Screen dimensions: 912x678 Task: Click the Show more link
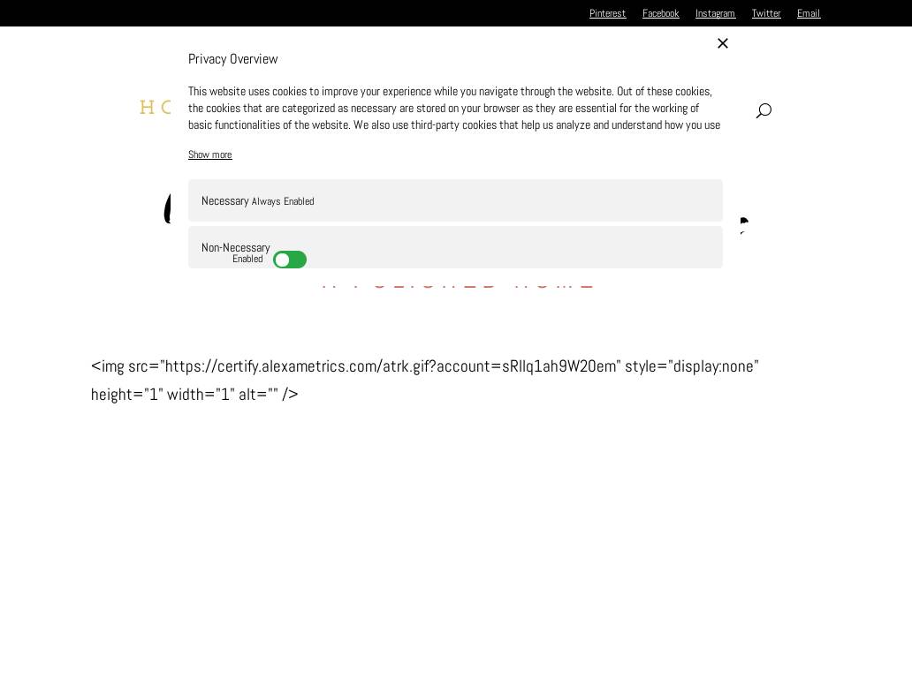[x=210, y=154]
